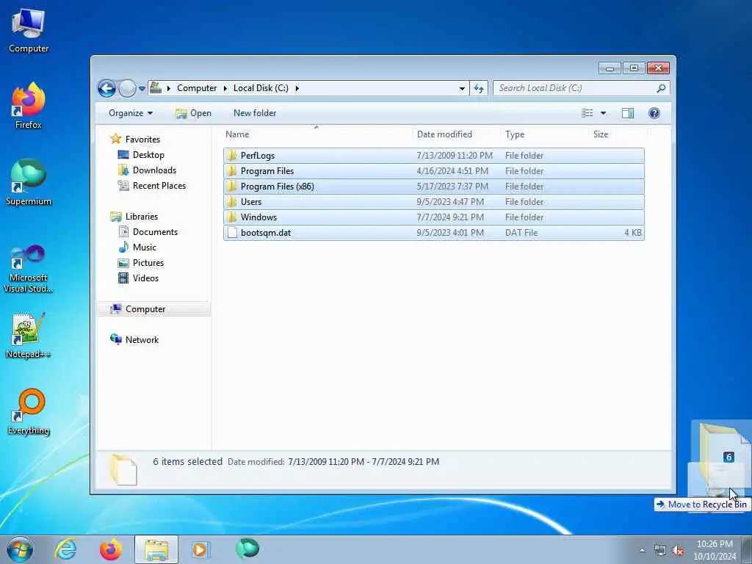
Task: Click the multi-file thumbnail in details pane
Action: (123, 469)
